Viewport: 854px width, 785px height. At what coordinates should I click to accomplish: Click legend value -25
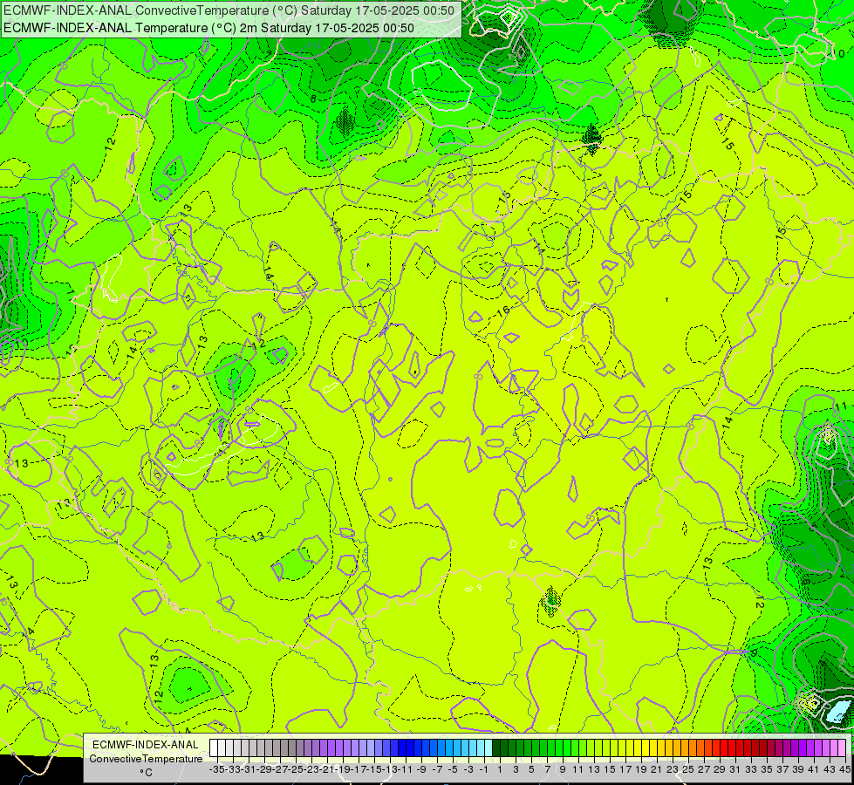point(296,769)
